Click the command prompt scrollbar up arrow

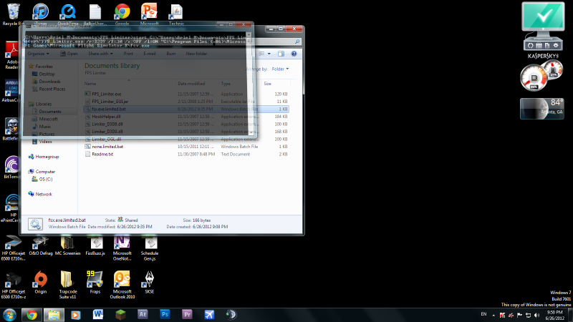[249, 35]
